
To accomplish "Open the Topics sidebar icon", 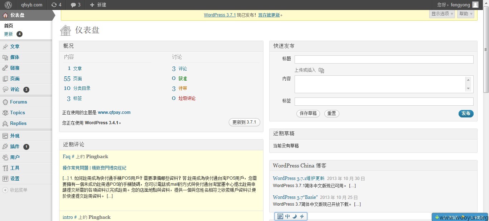I will [5, 112].
